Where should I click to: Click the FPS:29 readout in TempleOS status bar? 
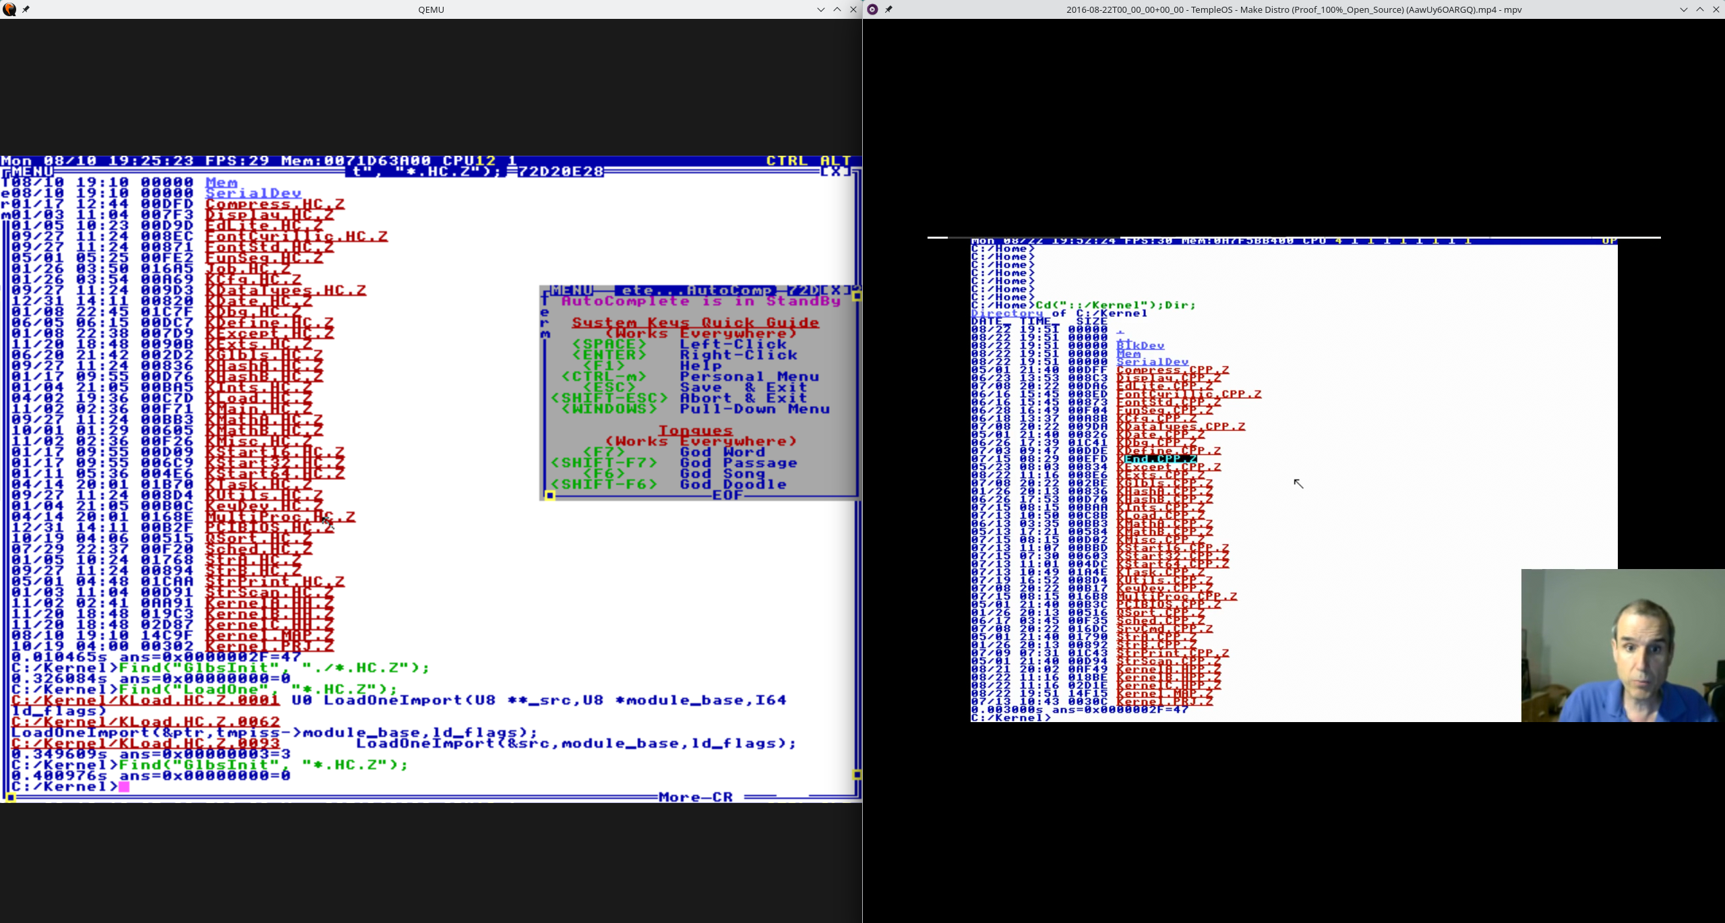[237, 161]
